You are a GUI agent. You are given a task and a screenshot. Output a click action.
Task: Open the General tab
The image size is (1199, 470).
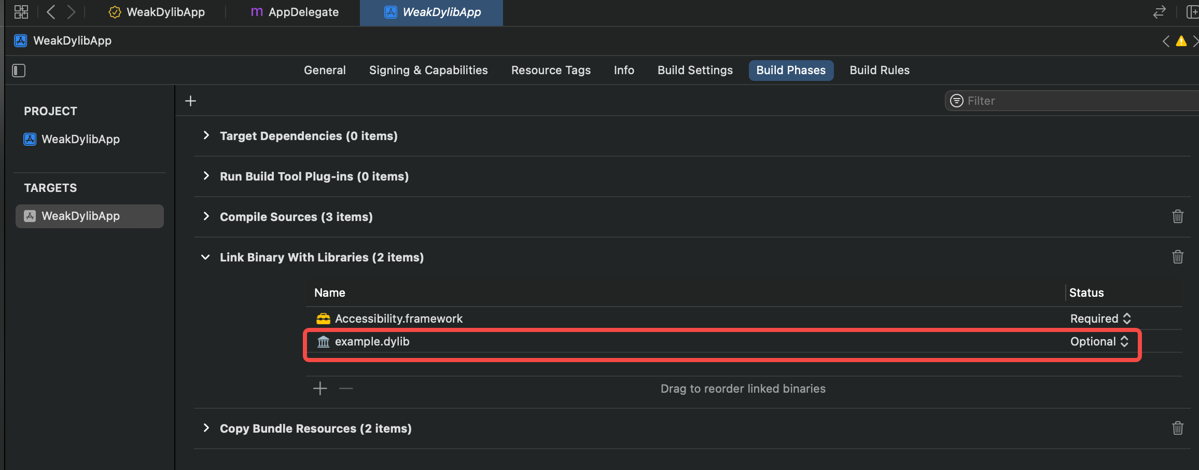coord(325,70)
